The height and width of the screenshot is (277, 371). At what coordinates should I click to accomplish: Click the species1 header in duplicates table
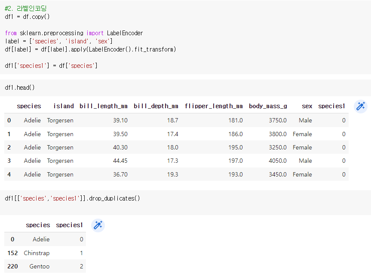pyautogui.click(x=69, y=225)
